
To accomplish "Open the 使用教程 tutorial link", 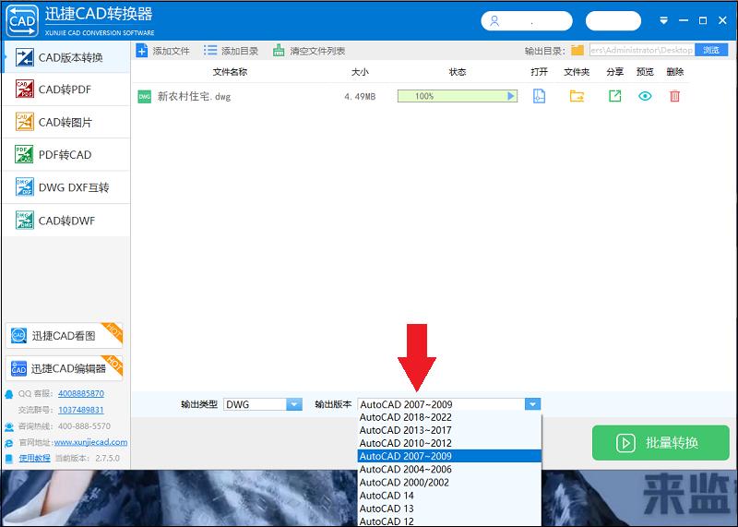I will [x=34, y=458].
